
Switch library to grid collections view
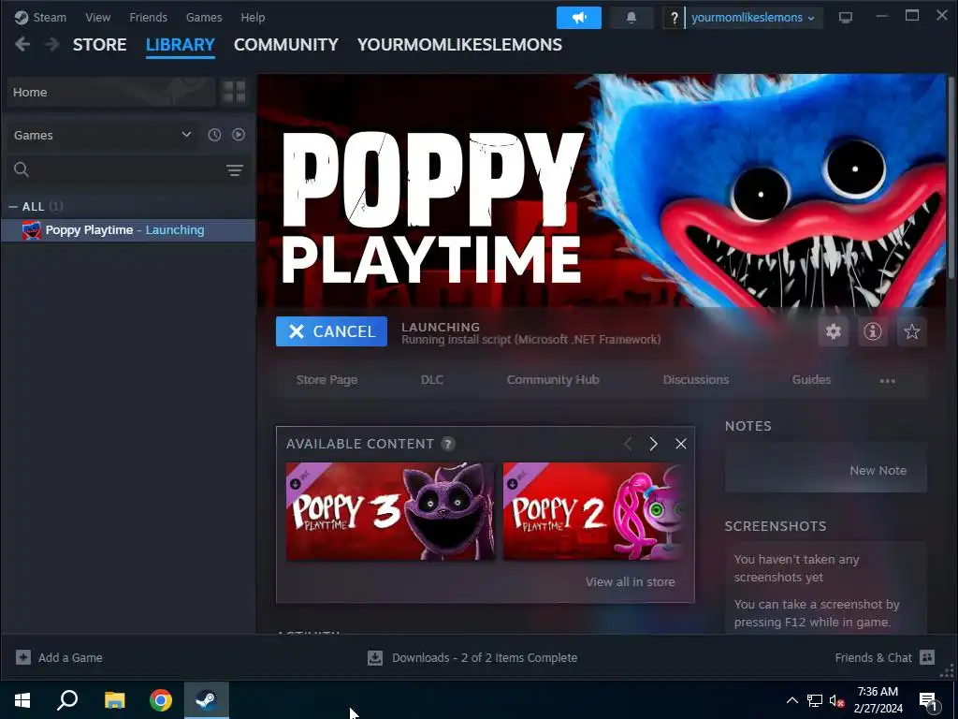pos(234,92)
